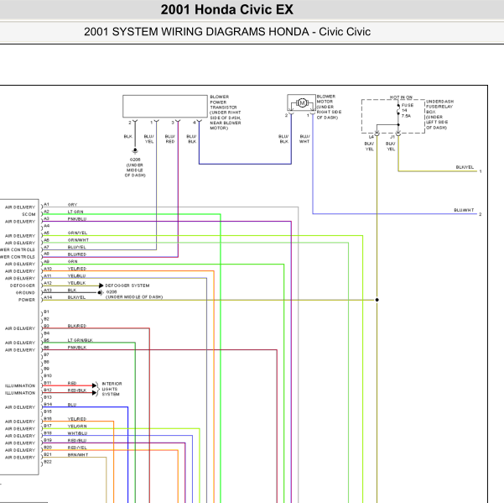Screen dimensions: 504x503
Task: Click 'BLK' label at transistor pin 2
Action: pyautogui.click(x=128, y=136)
